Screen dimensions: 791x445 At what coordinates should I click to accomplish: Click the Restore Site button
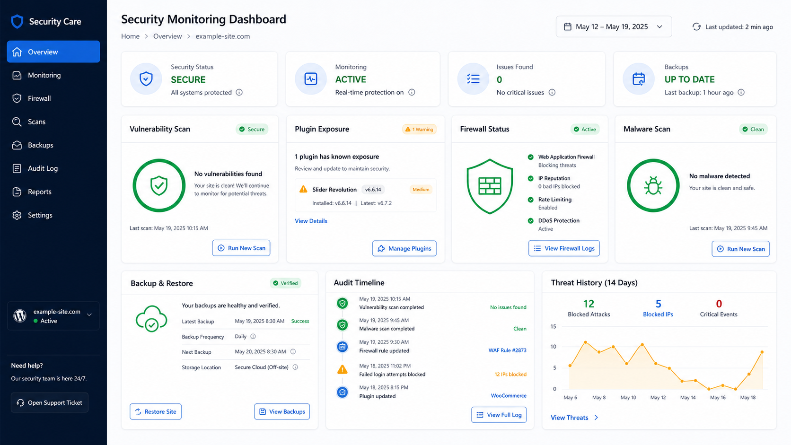click(156, 411)
